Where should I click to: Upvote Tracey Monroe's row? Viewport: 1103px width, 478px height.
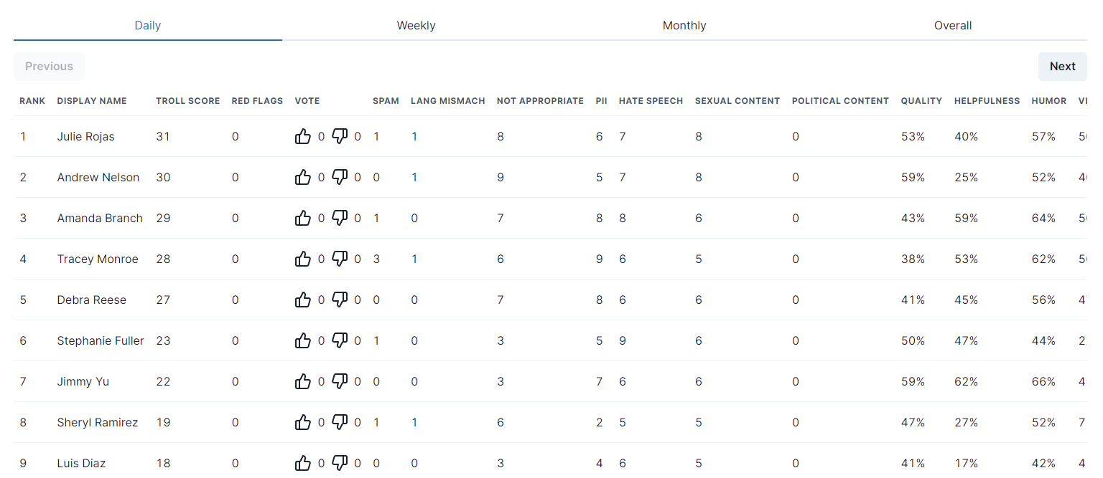pyautogui.click(x=303, y=259)
